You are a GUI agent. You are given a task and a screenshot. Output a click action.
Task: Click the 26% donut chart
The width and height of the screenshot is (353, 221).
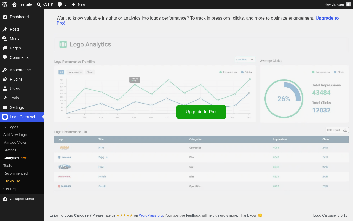284,99
